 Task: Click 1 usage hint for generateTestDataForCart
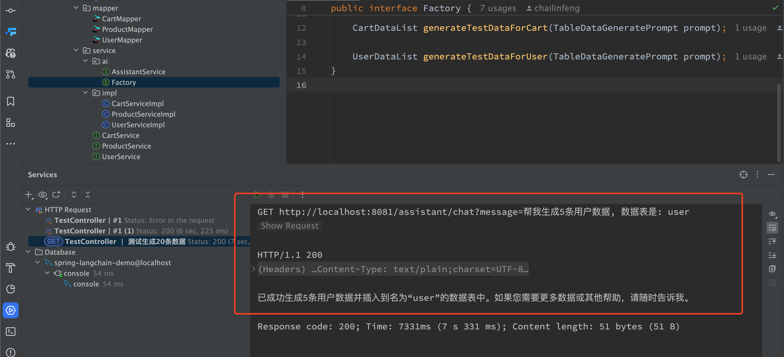[750, 28]
